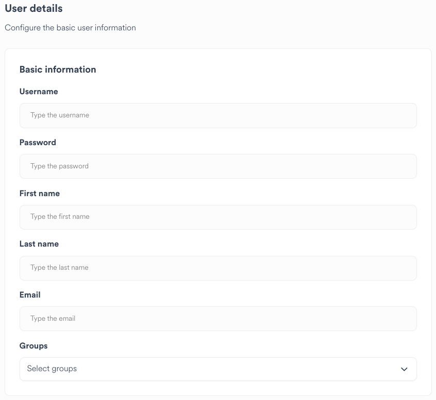The height and width of the screenshot is (400, 436).
Task: Click the Password input field
Action: click(x=218, y=166)
